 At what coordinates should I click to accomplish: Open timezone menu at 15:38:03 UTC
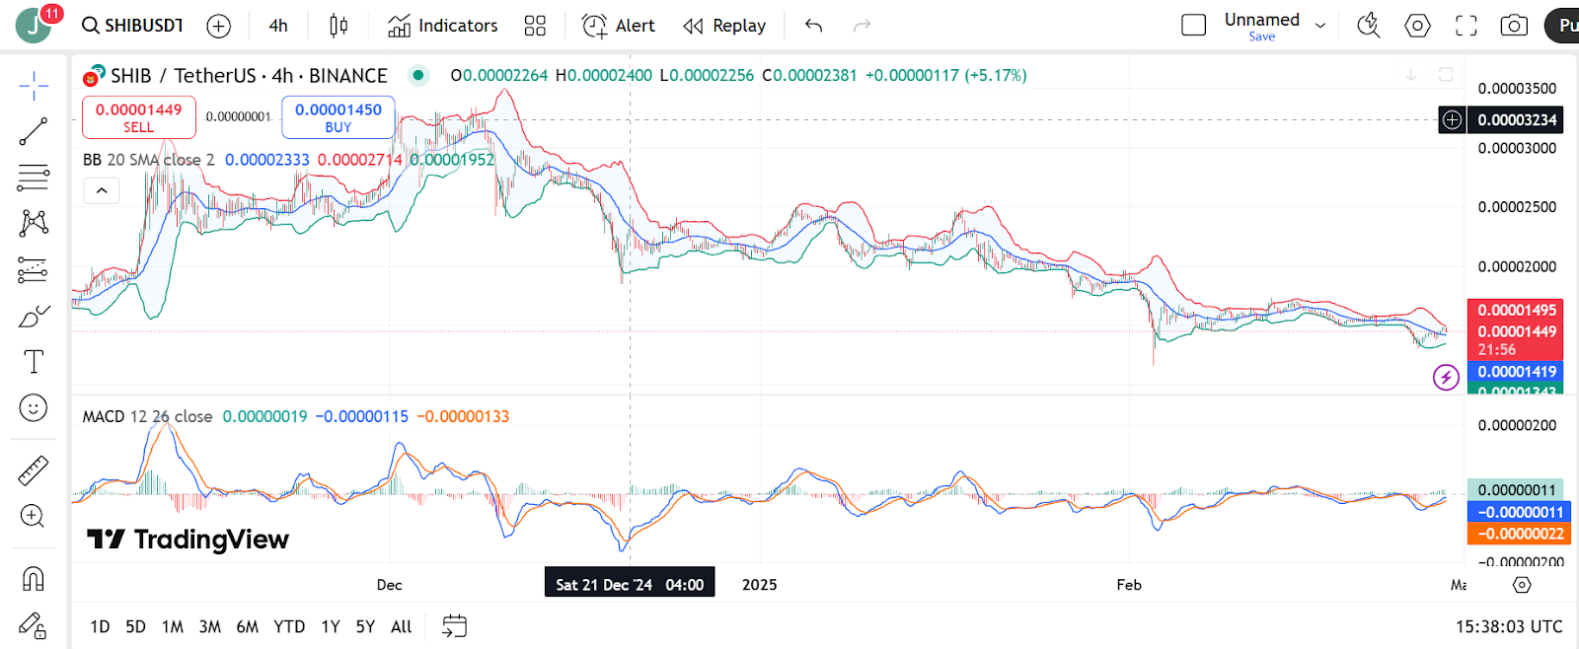click(x=1509, y=626)
